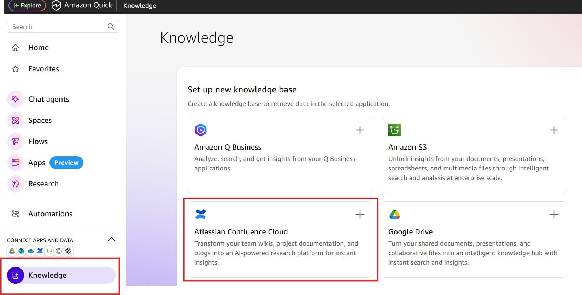Click the Amazon Q Business logo icon

click(x=201, y=130)
